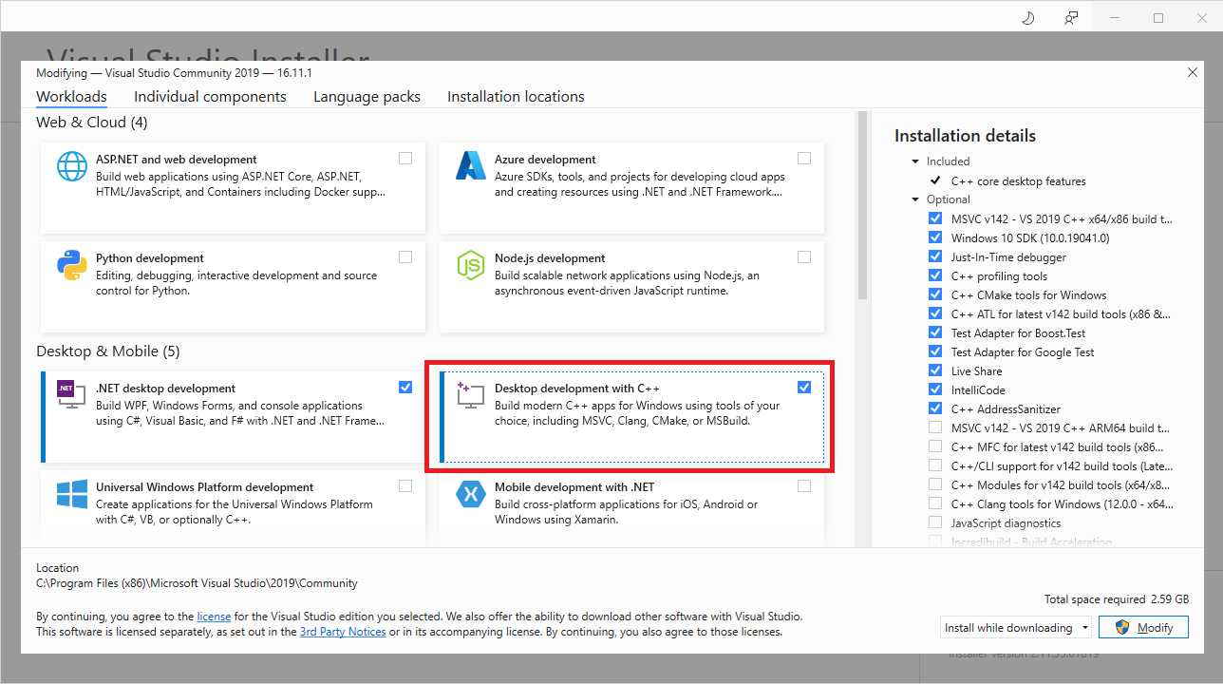The height and width of the screenshot is (684, 1223).
Task: Uncheck the Desktop development with C++ workload
Action: tap(804, 387)
